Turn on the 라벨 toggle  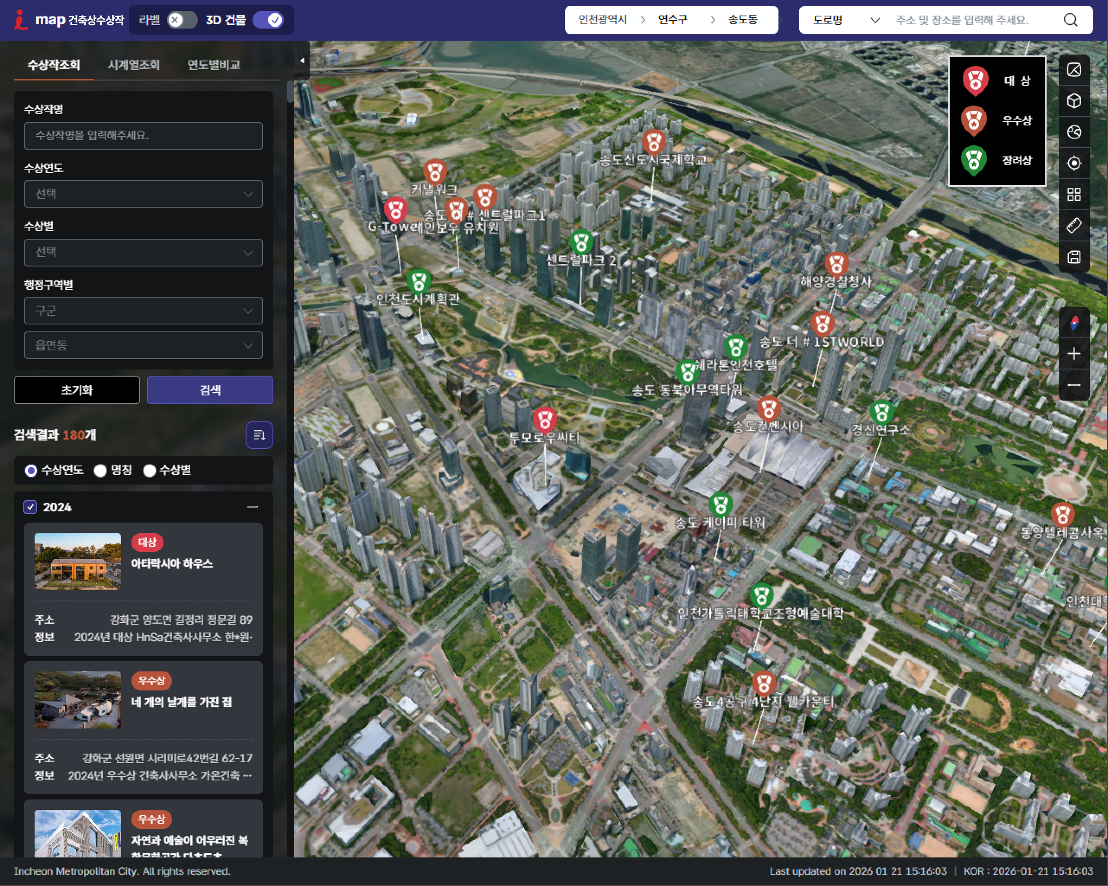182,20
